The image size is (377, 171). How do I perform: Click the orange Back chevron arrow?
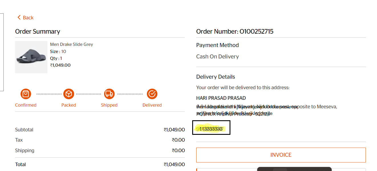pyautogui.click(x=19, y=18)
